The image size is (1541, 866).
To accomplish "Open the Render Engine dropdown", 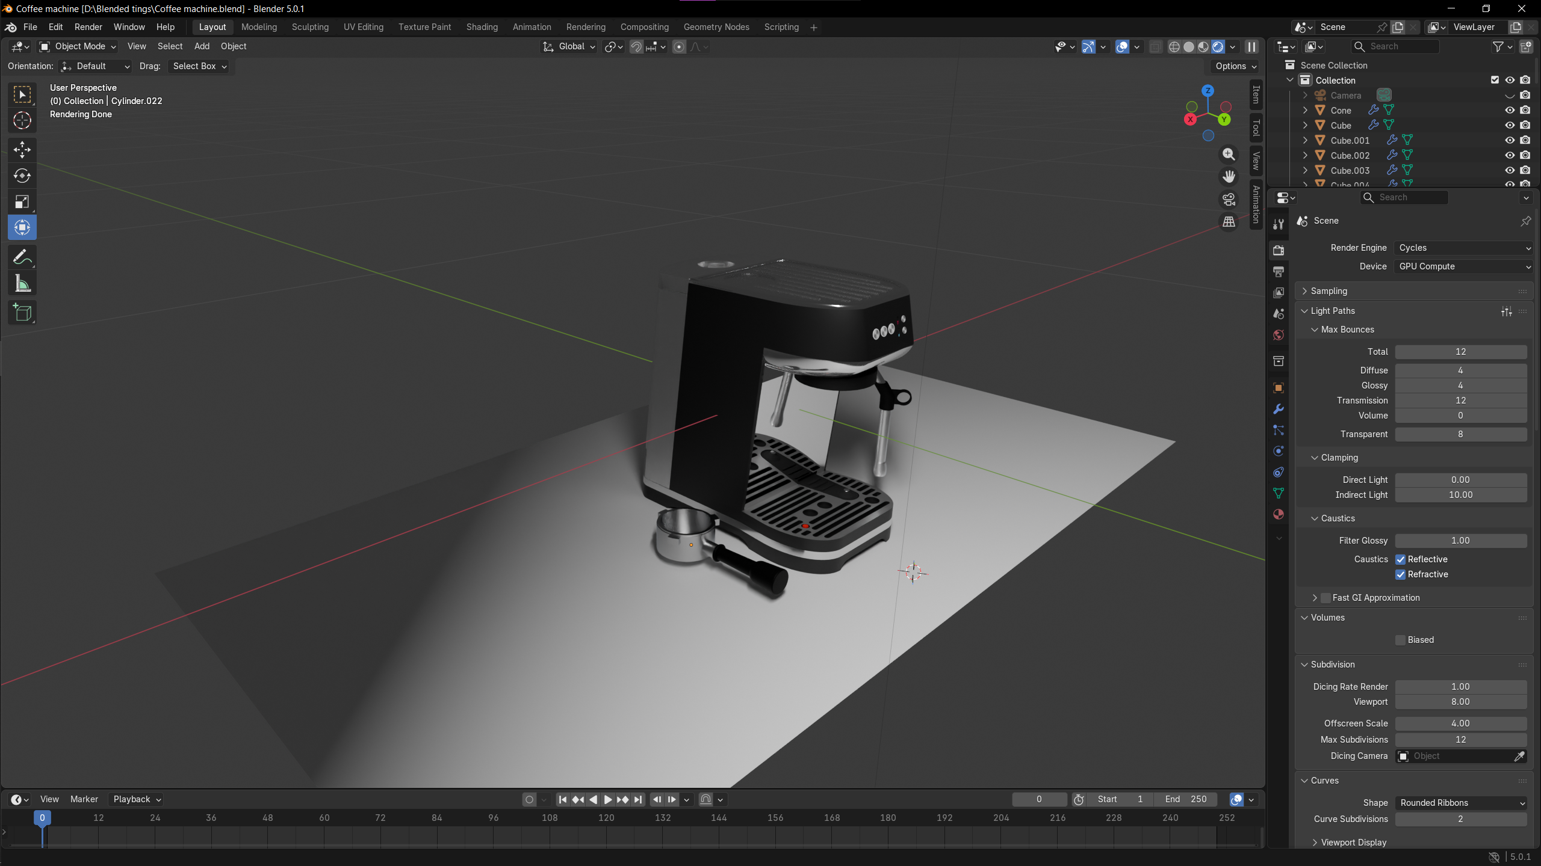I will tap(1463, 248).
